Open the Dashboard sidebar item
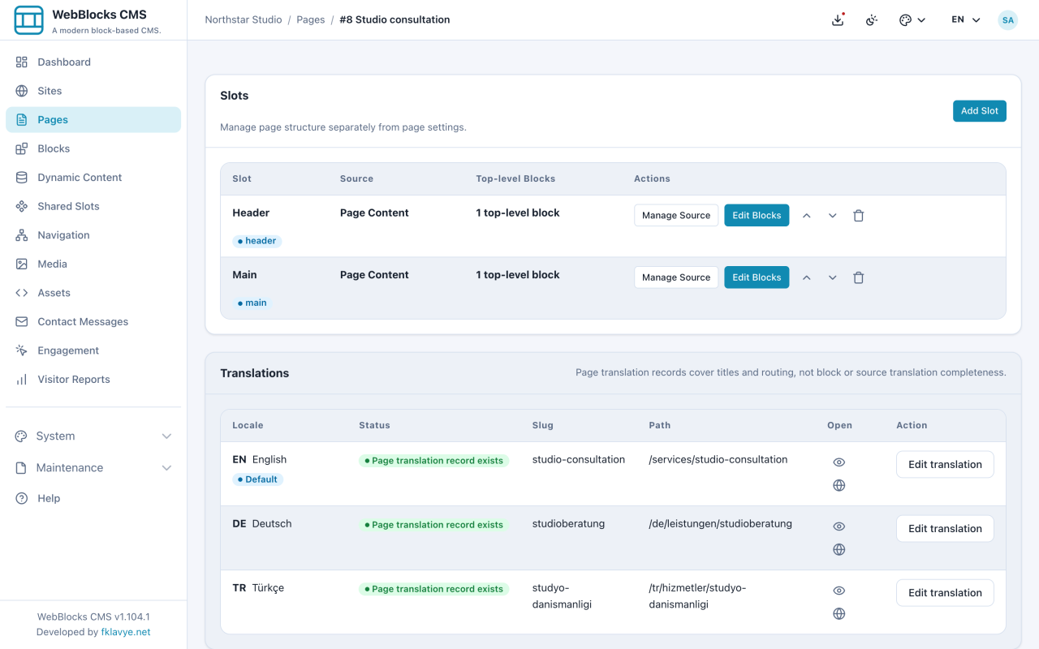This screenshot has height=649, width=1039. [93, 62]
